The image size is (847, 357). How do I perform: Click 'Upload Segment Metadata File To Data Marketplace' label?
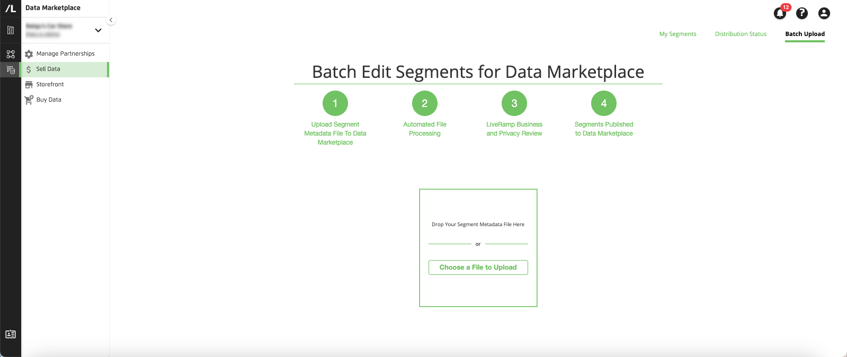(335, 133)
